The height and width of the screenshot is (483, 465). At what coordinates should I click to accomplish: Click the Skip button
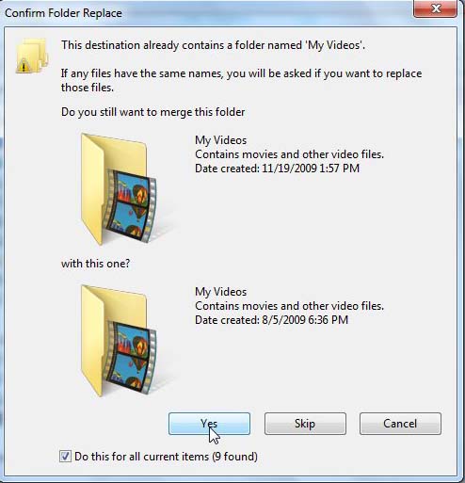pyautogui.click(x=305, y=424)
